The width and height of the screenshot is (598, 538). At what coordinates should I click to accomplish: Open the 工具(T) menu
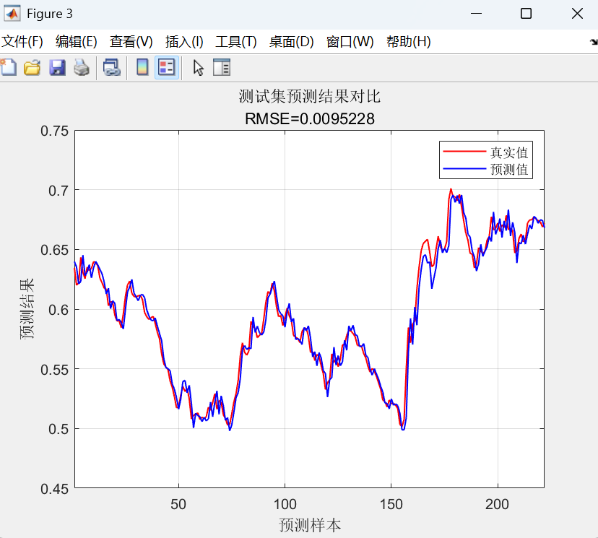[x=236, y=42]
